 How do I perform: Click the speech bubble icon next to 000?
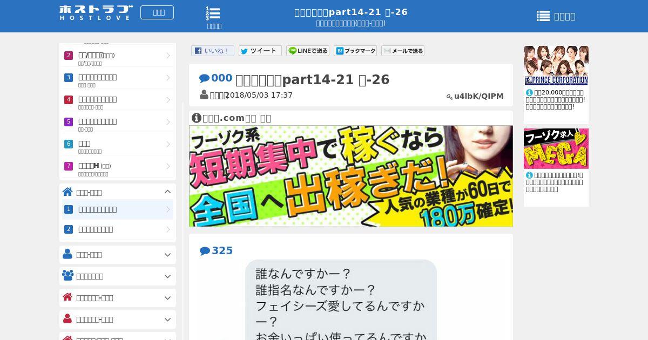204,79
